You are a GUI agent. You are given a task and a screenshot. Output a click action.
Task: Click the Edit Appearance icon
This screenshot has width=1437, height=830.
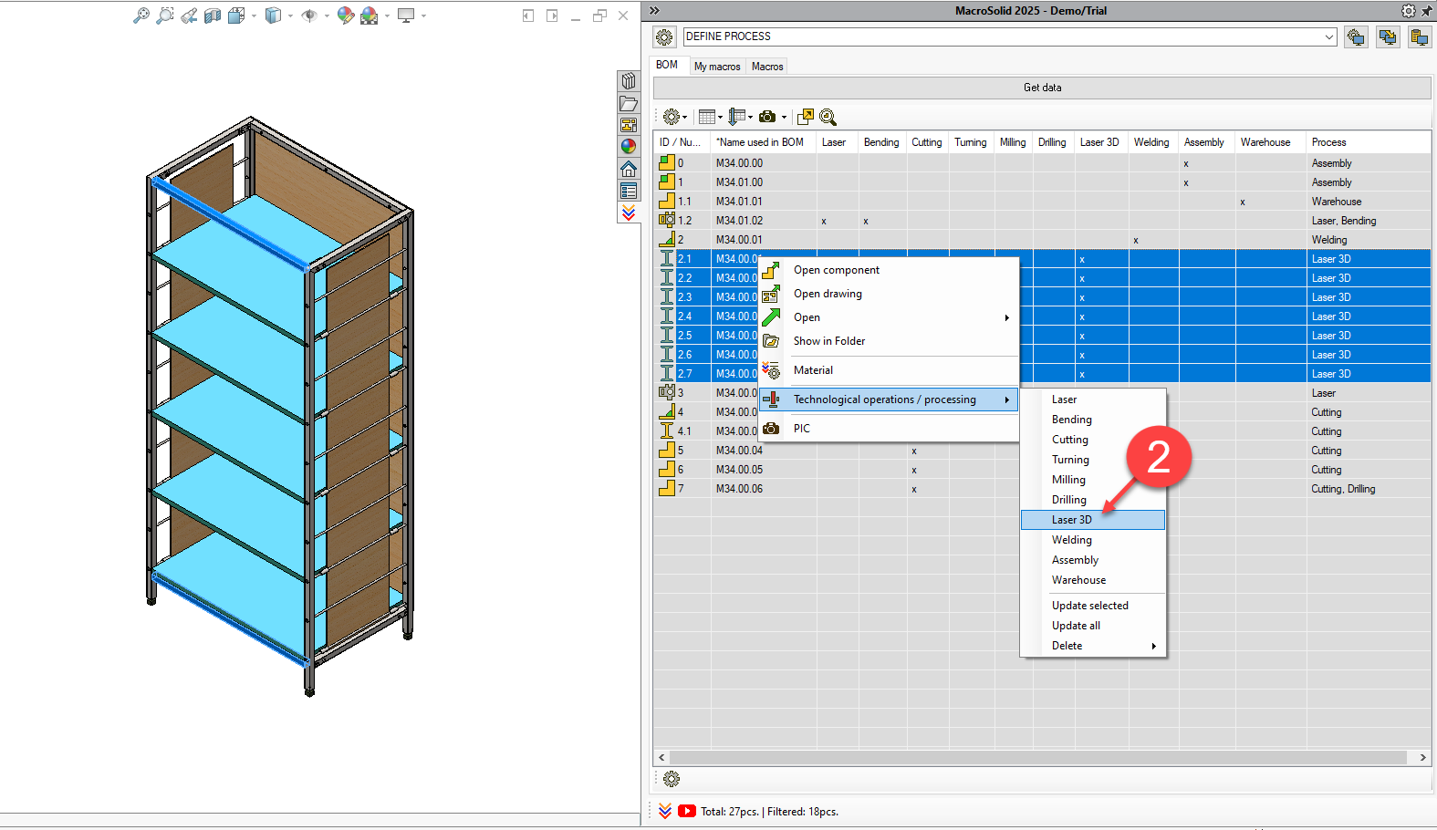point(345,16)
